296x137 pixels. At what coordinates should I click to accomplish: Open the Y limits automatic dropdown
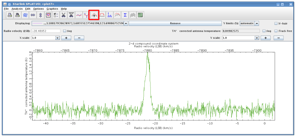257,23
